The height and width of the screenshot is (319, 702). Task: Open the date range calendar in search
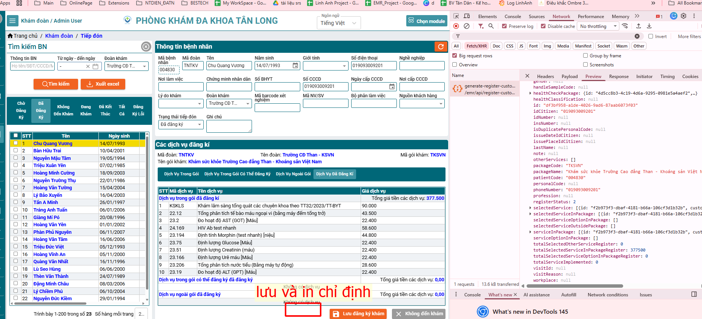click(95, 66)
